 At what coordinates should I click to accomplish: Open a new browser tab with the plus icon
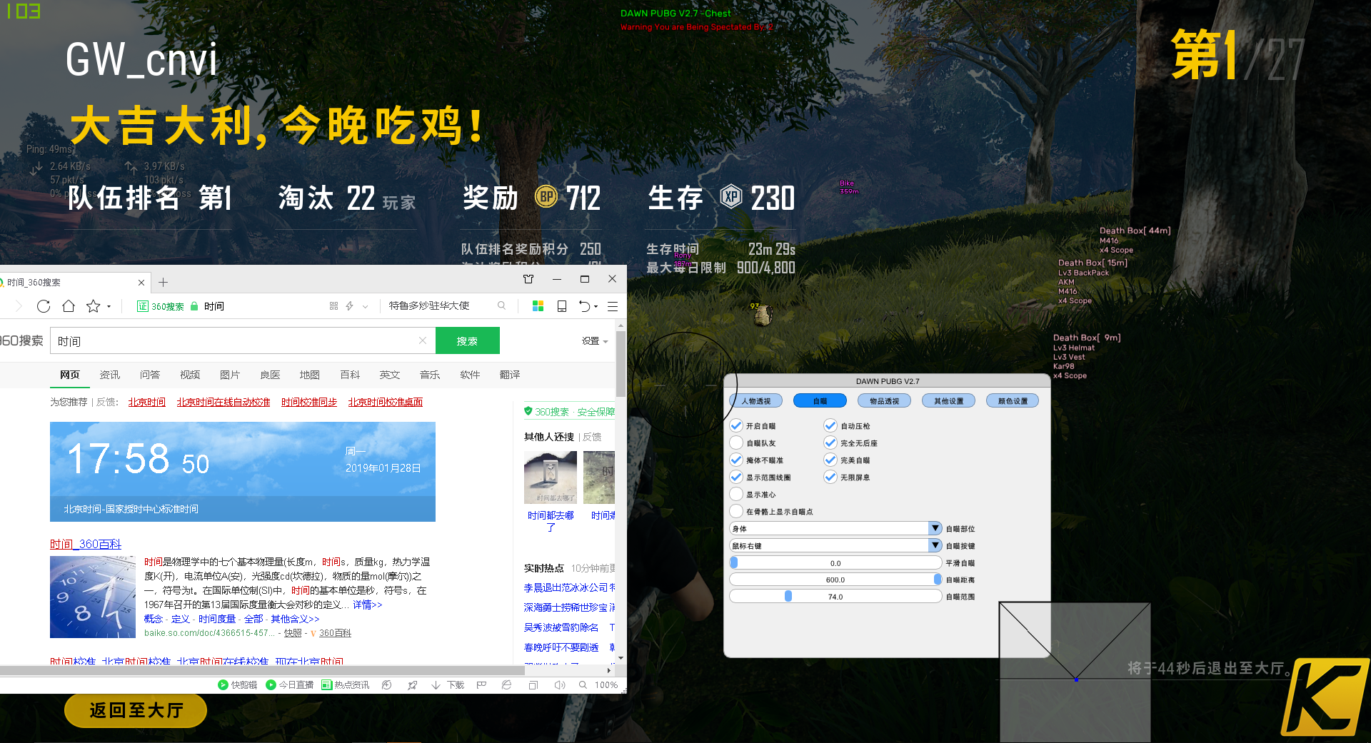[x=163, y=282]
